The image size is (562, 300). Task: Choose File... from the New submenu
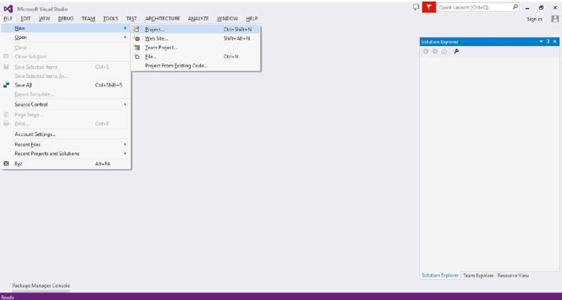click(196, 56)
